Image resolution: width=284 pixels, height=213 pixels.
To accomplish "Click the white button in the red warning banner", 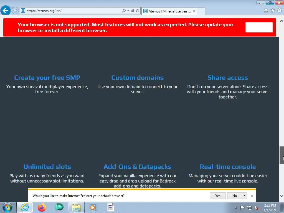I will point(259,27).
